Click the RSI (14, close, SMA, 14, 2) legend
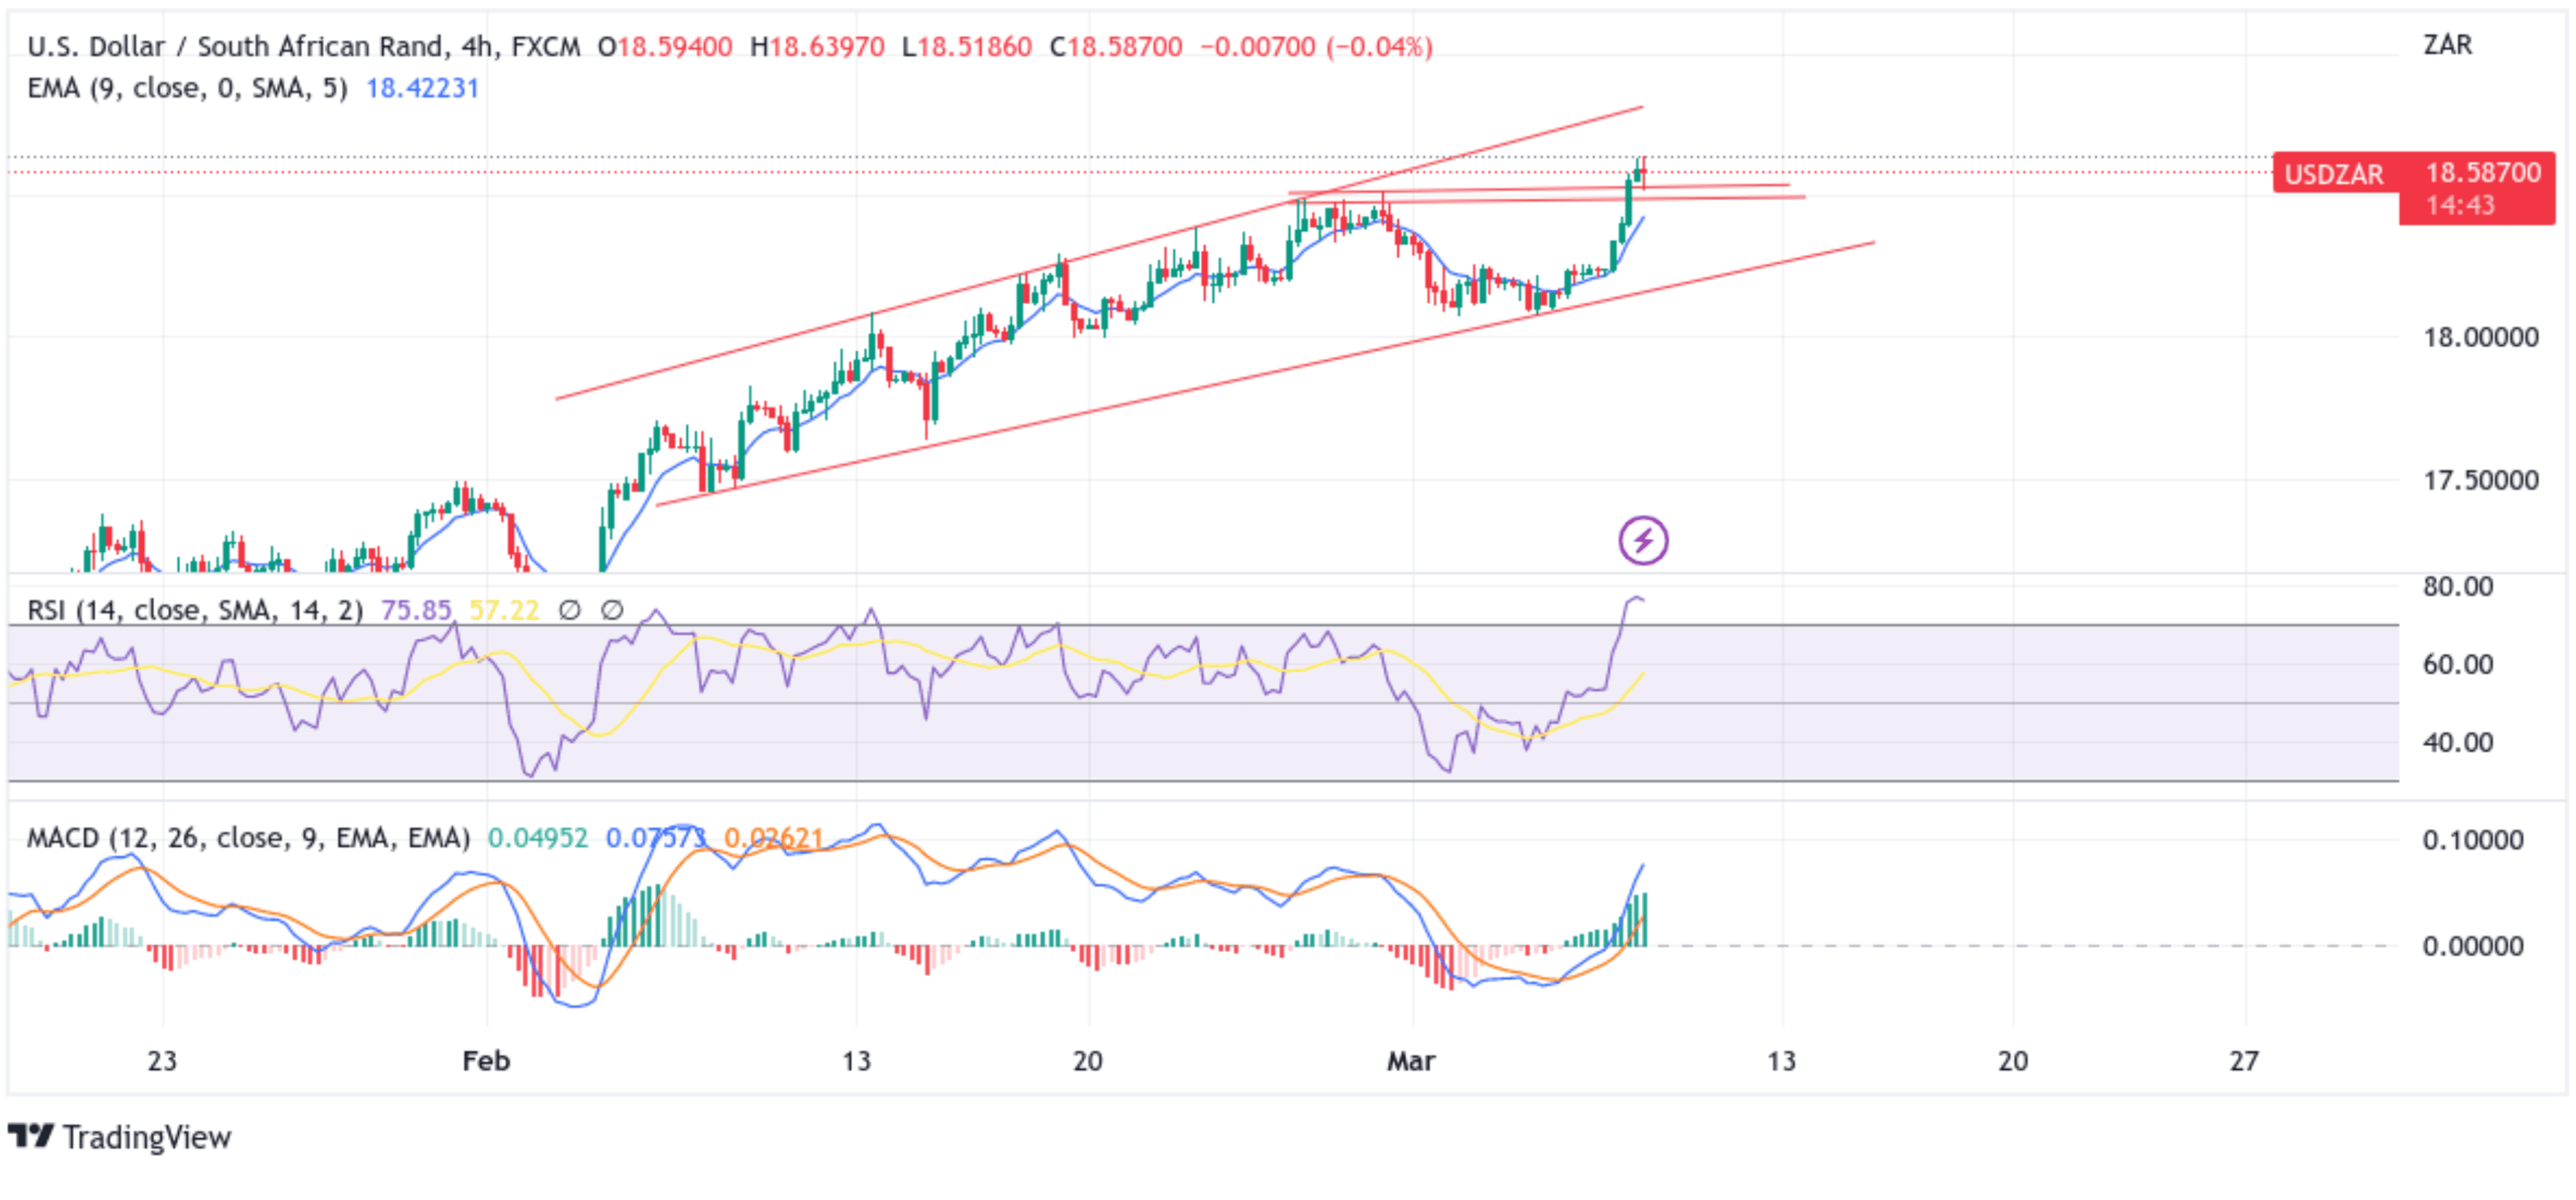The image size is (2576, 1200). [x=195, y=609]
